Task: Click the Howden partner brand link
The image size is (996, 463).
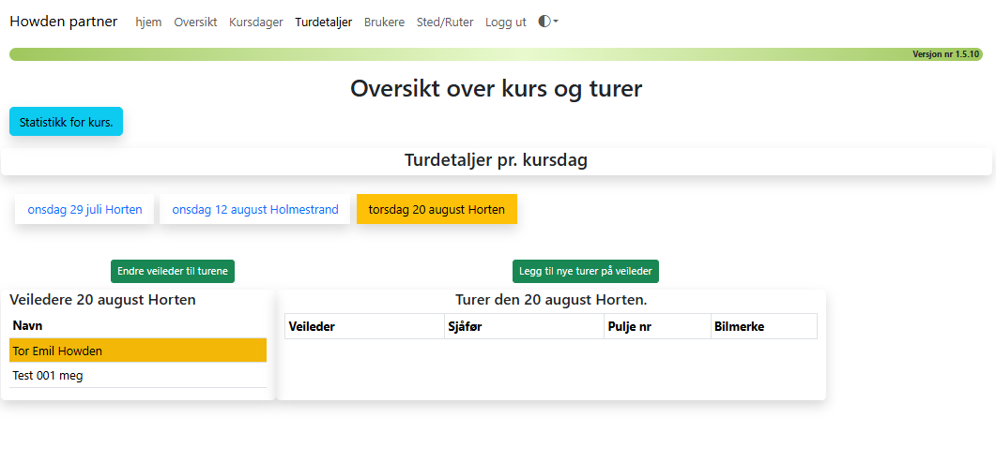Action: (64, 22)
